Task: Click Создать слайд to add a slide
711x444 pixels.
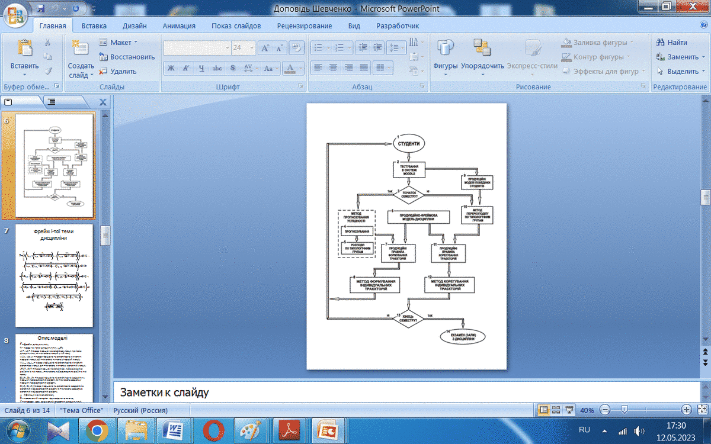Action: (x=81, y=58)
